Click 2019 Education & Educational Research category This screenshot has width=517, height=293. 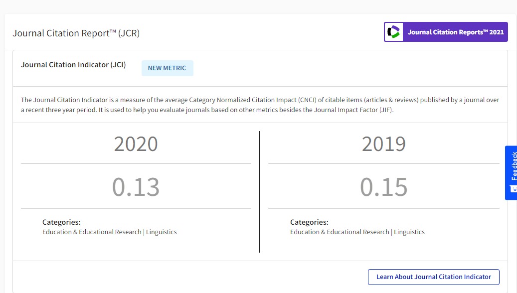(x=340, y=232)
